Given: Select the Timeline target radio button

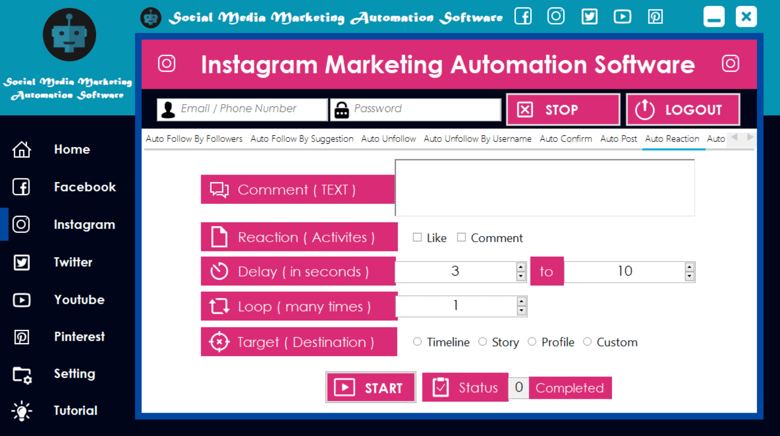Looking at the screenshot, I should (417, 342).
